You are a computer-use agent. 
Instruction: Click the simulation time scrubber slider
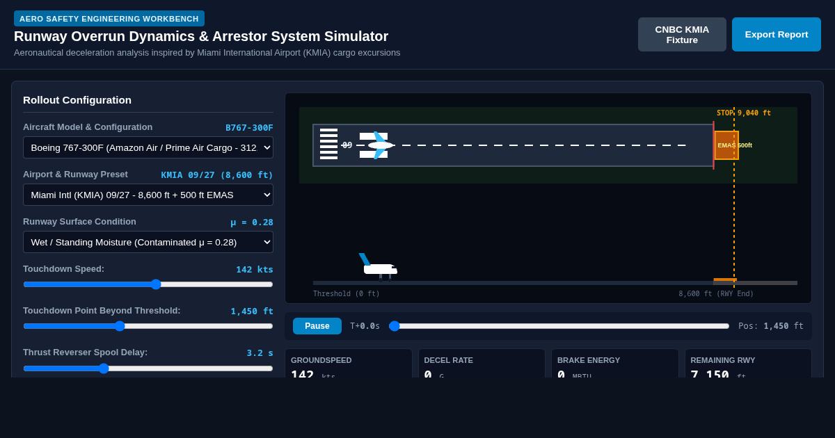click(x=559, y=326)
